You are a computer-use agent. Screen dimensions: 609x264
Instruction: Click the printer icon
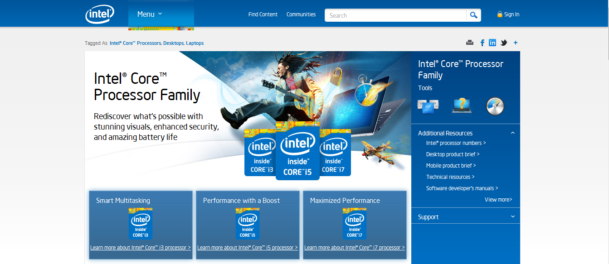(x=470, y=43)
